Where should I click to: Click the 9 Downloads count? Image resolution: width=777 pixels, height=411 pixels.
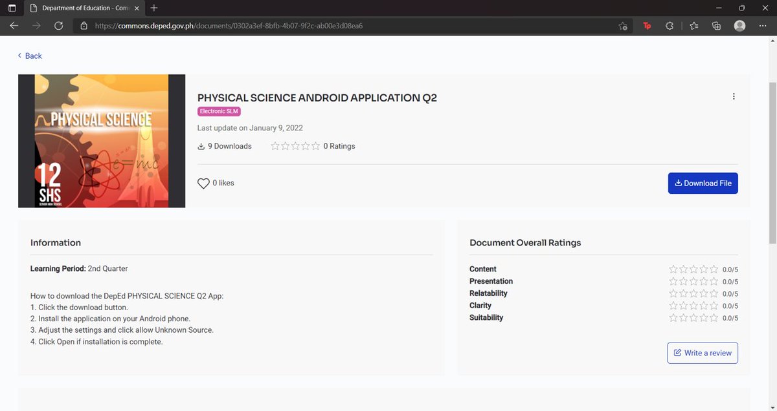(x=225, y=146)
